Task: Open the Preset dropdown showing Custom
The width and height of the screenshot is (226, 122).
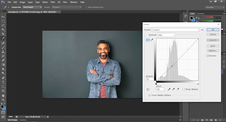Action: coord(175,30)
